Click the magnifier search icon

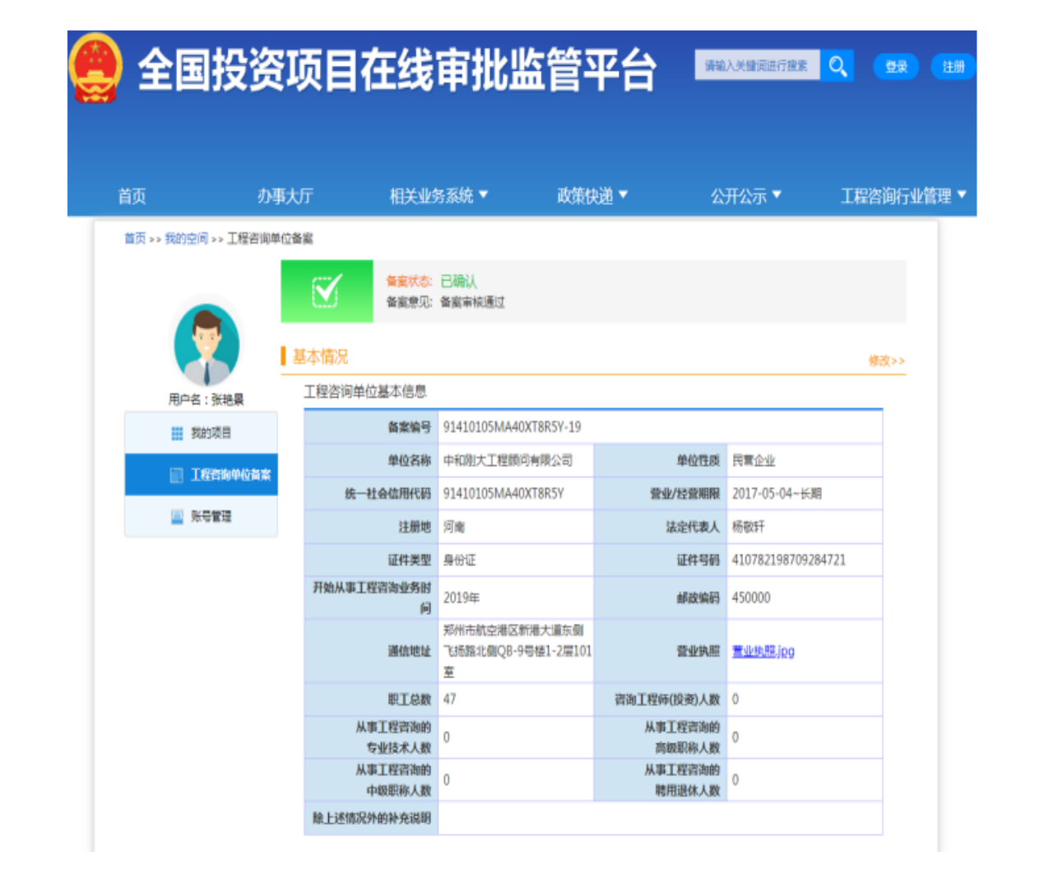pos(838,66)
